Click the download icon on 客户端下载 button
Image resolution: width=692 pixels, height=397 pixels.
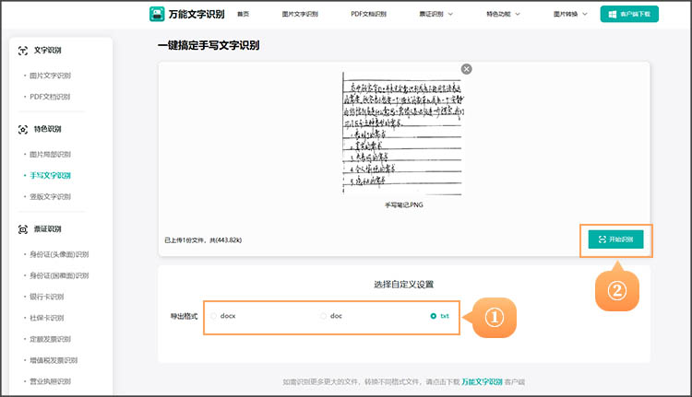611,15
